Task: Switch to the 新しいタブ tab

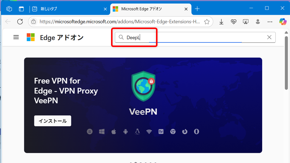Action: click(67, 9)
